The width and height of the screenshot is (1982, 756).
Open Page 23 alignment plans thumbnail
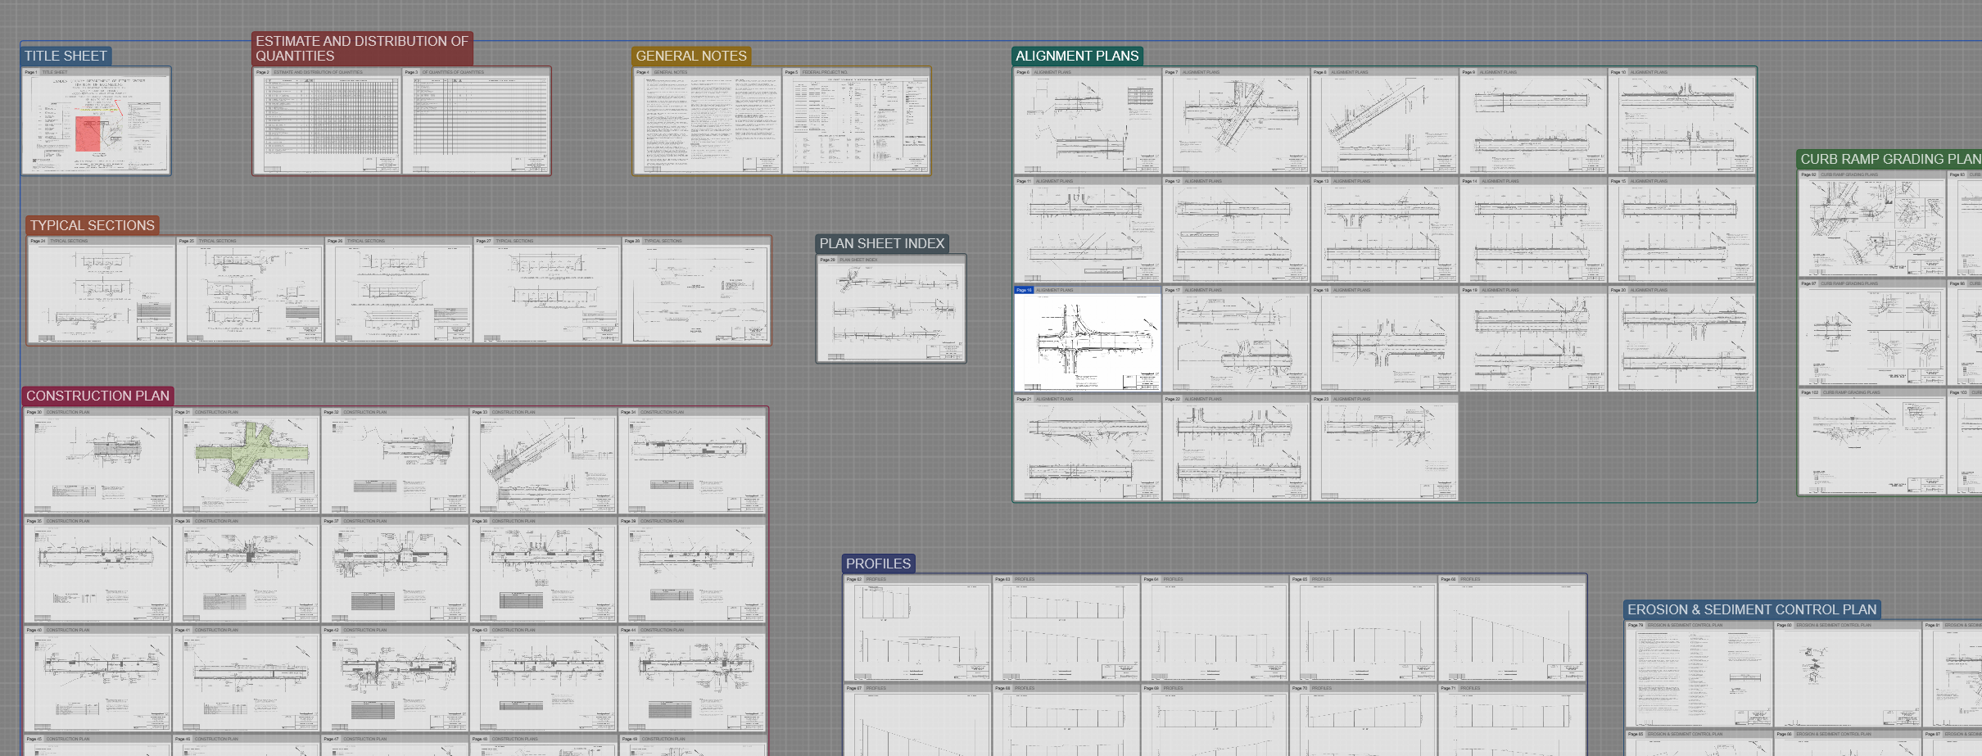point(1385,448)
